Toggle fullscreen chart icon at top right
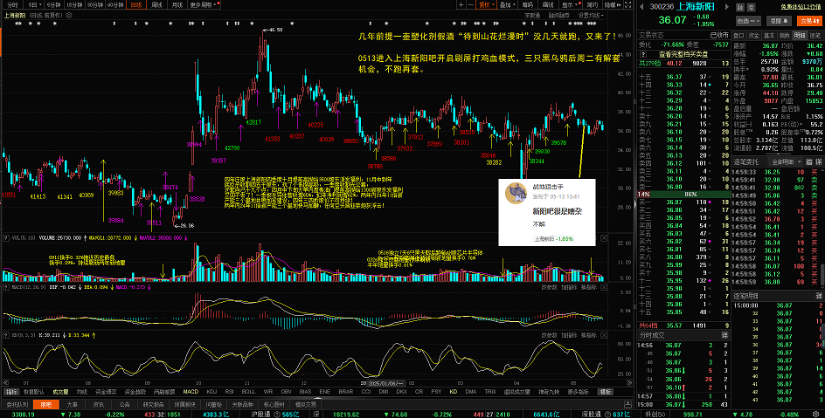The width and height of the screenshot is (825, 418). [628, 4]
